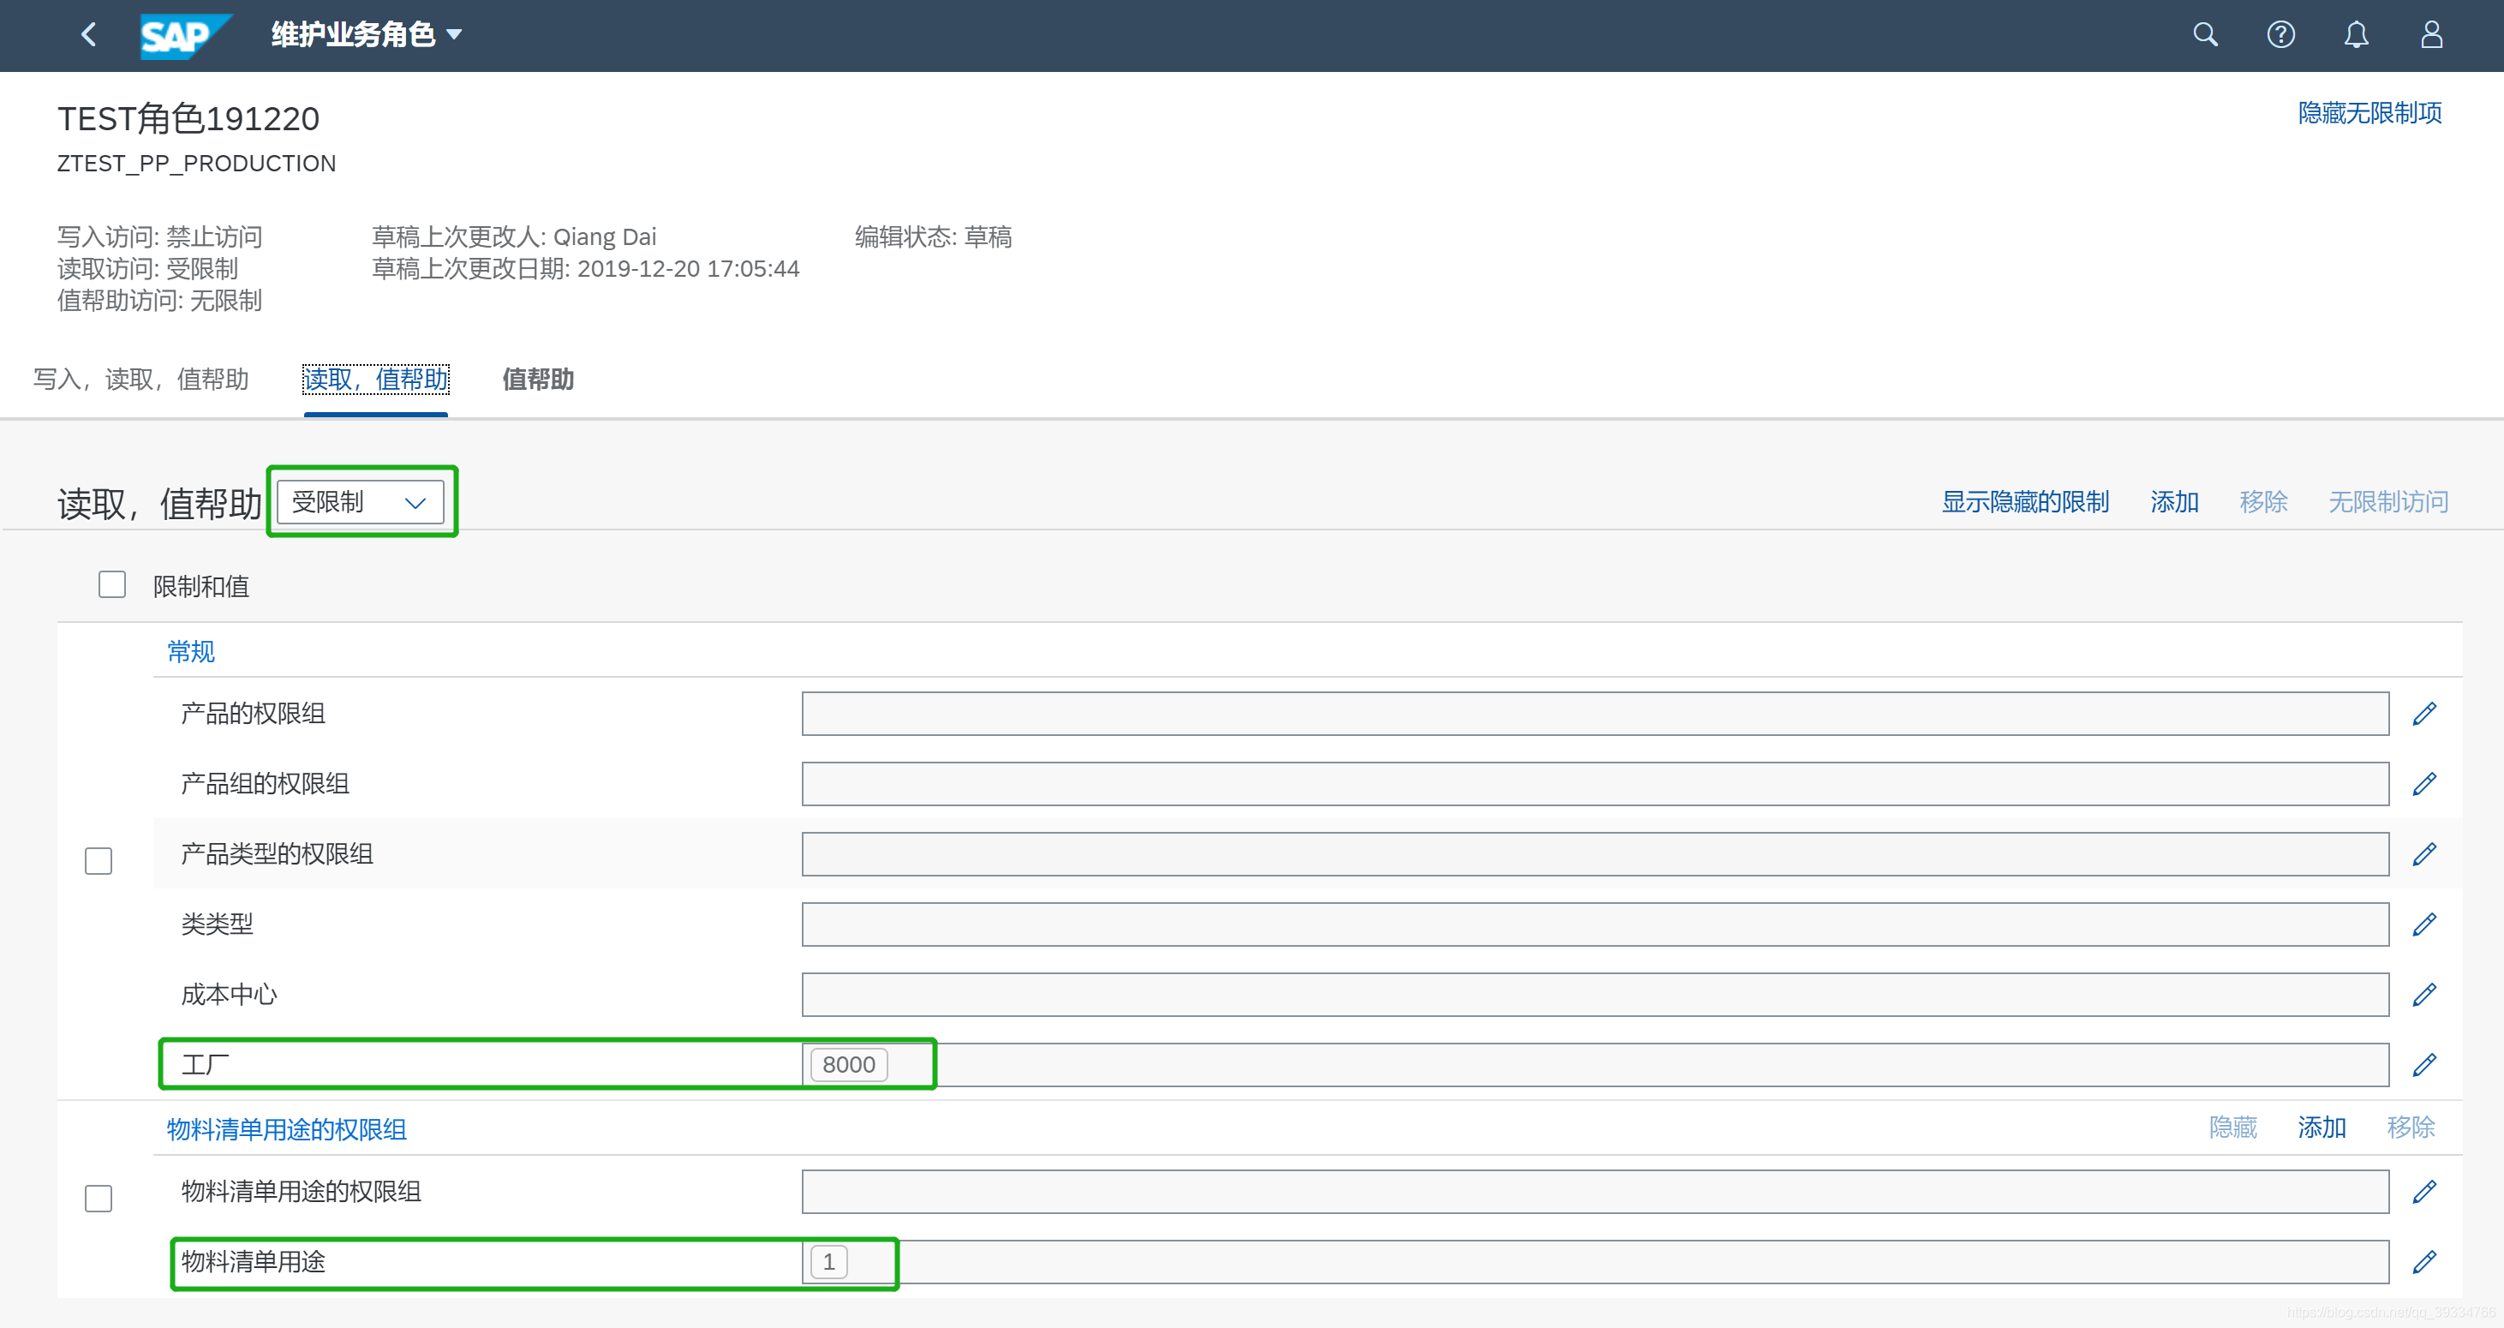Viewport: 2504px width, 1328px height.
Task: Tick checkbox beside 物料清单用途的权限组 group
Action: point(99,1198)
